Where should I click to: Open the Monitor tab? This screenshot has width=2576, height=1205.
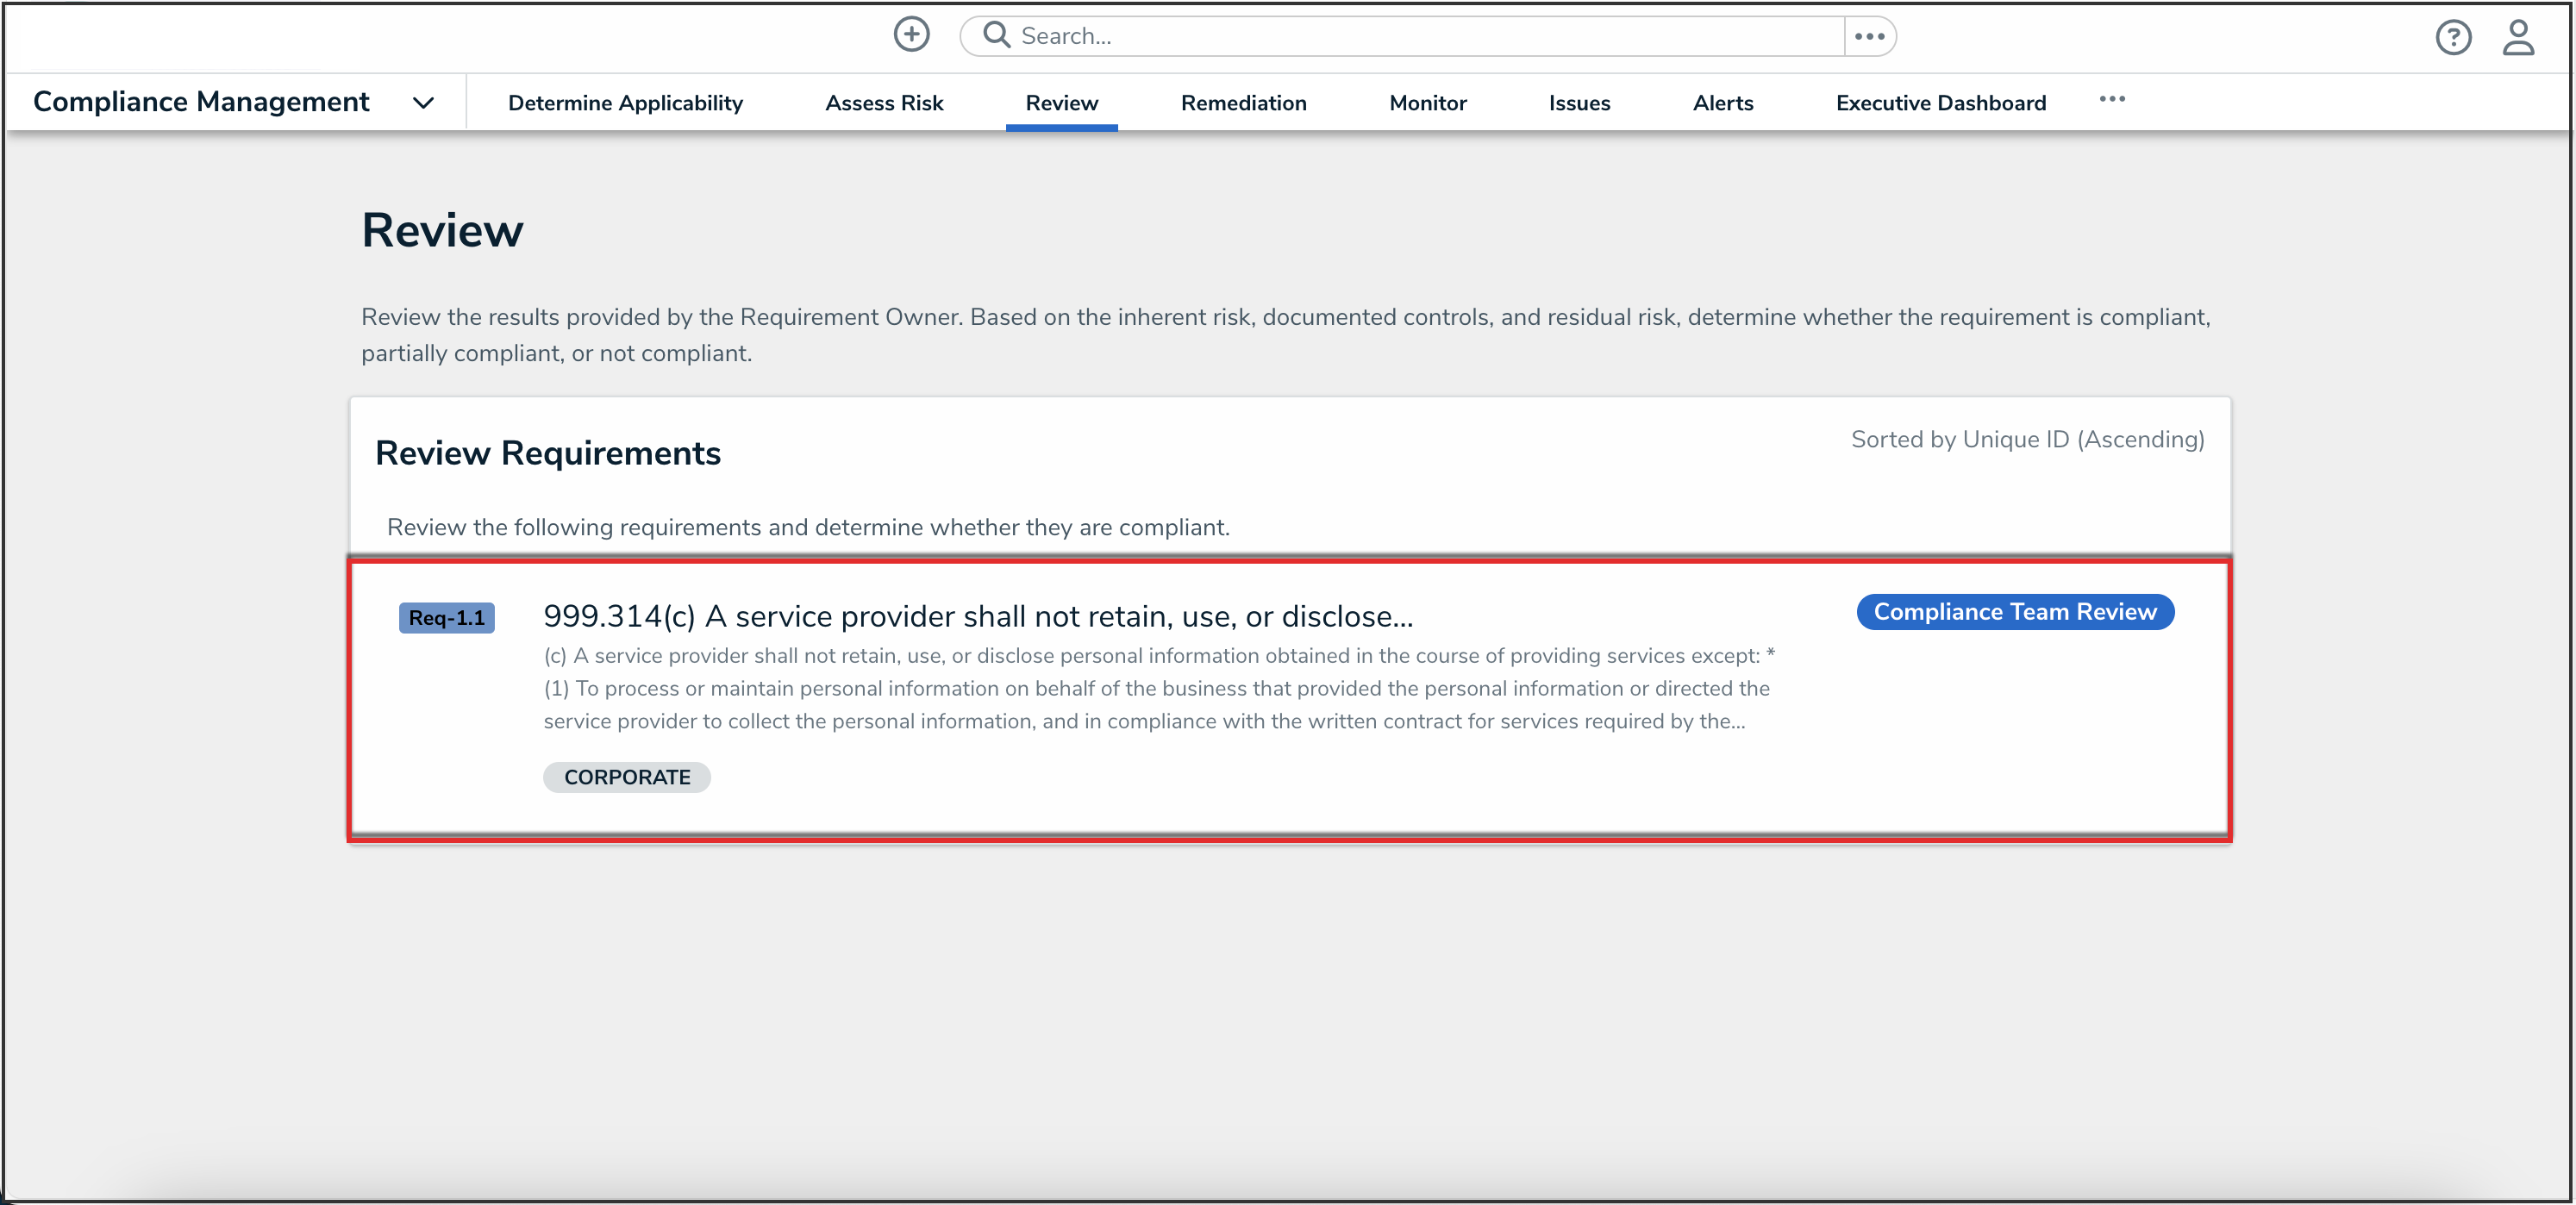tap(1427, 103)
